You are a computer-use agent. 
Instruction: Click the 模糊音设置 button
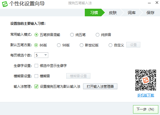tap(78, 76)
